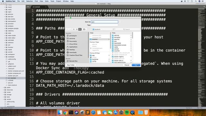
Task: Click the Save button in the dialog
Action: click(x=136, y=65)
